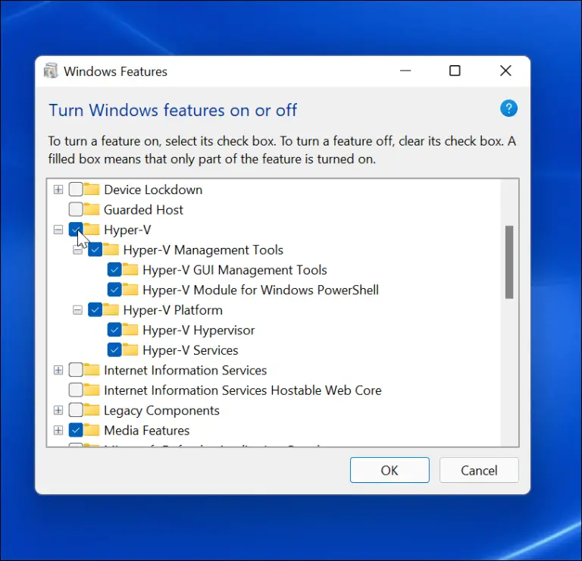Image resolution: width=582 pixels, height=561 pixels.
Task: Check Internet Information Services Hostable Web Core
Action: click(x=76, y=390)
